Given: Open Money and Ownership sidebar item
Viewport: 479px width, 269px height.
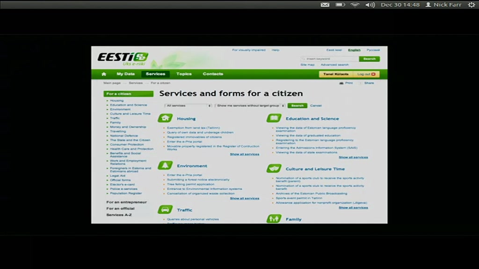Looking at the screenshot, I should 128,127.
